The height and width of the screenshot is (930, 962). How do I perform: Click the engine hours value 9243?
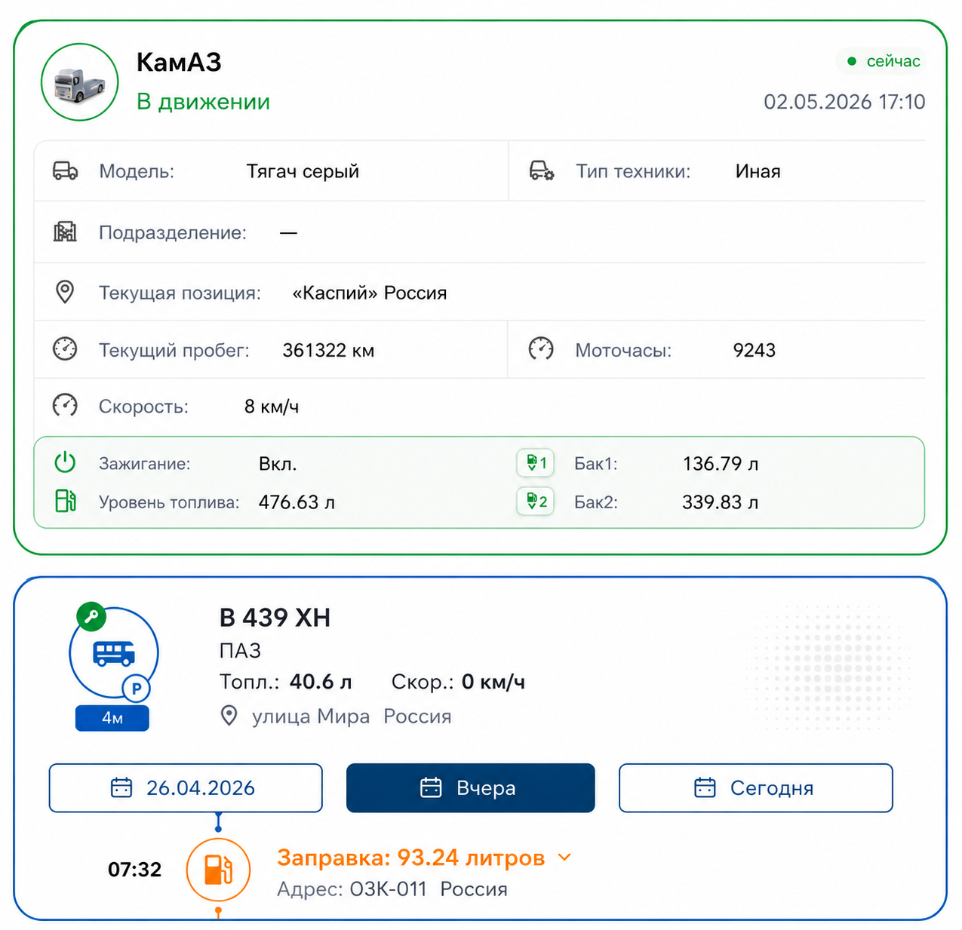(x=755, y=350)
